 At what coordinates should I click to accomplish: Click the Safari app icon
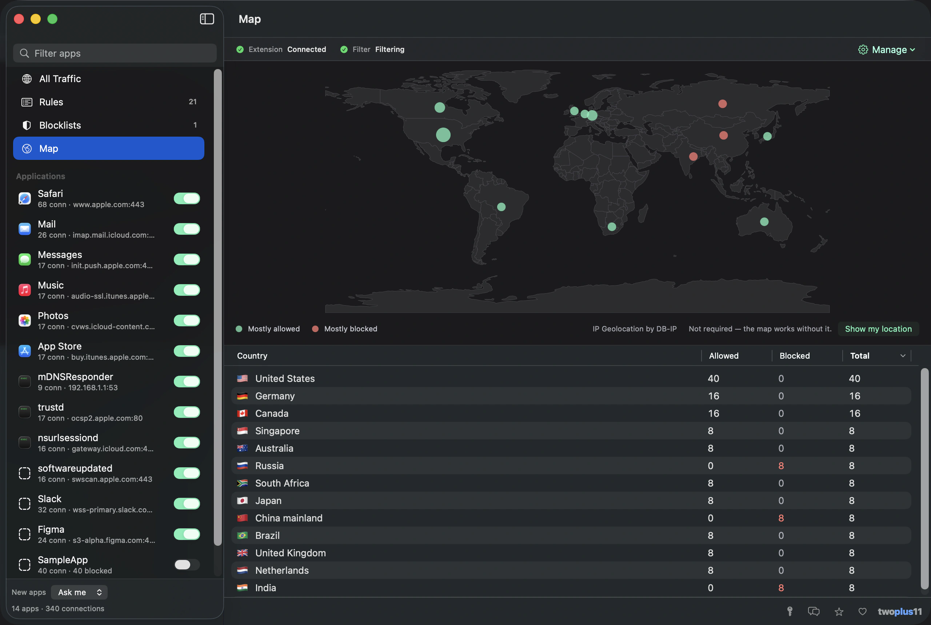pyautogui.click(x=25, y=198)
